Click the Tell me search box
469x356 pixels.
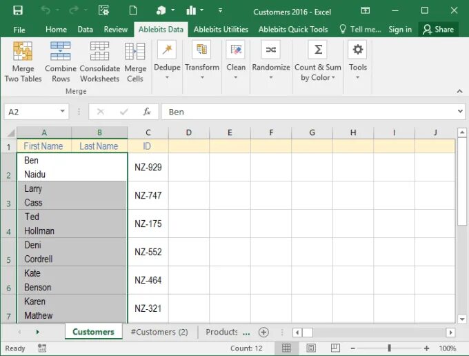361,29
